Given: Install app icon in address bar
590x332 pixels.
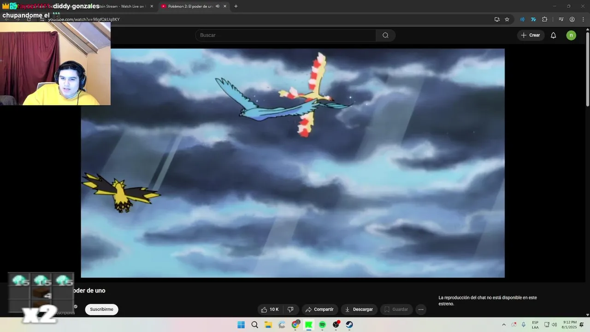Looking at the screenshot, I should pos(497,19).
